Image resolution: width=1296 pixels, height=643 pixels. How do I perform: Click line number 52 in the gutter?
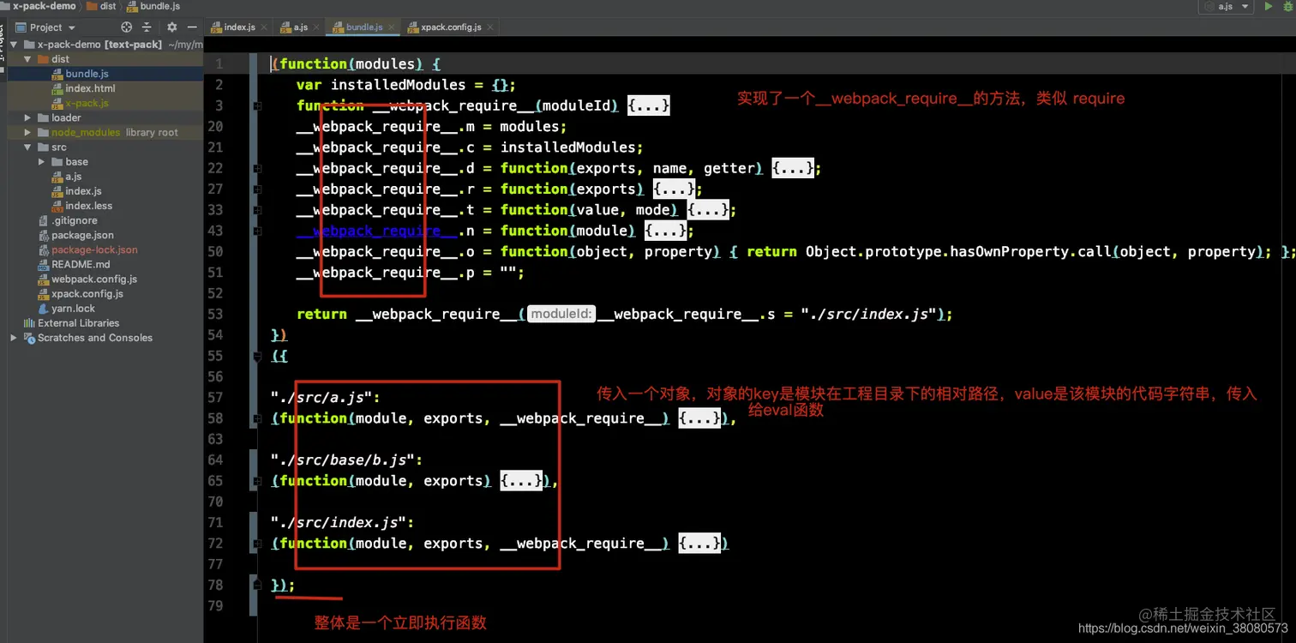pyautogui.click(x=215, y=293)
